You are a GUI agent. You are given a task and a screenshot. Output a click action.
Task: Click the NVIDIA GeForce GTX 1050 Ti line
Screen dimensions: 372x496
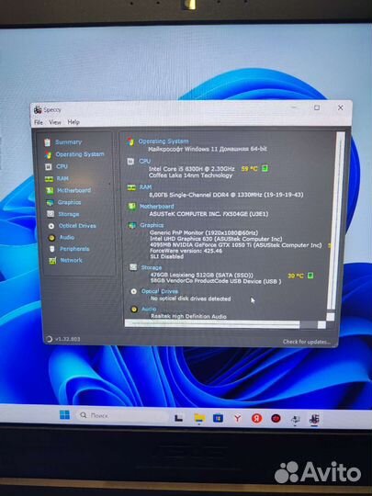(x=236, y=245)
